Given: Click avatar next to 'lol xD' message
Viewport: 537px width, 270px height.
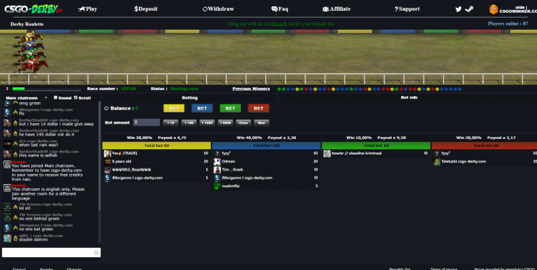Looking at the screenshot, I should (x=7, y=206).
